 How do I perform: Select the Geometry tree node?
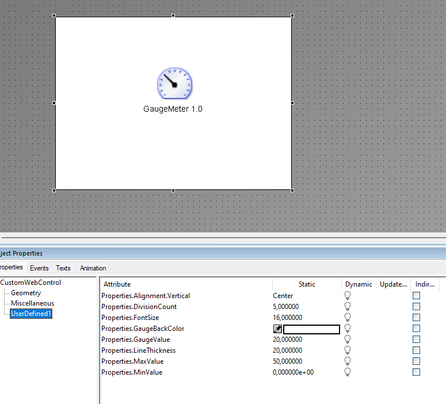(x=26, y=293)
